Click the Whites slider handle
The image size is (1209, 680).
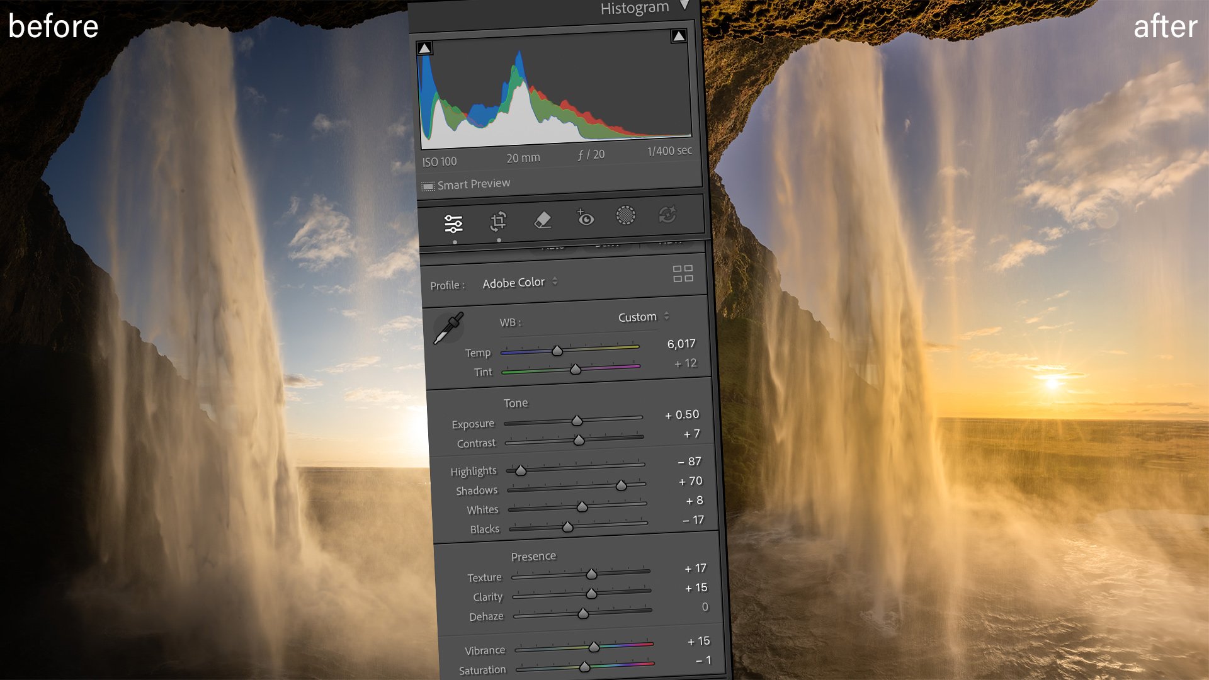tap(582, 506)
